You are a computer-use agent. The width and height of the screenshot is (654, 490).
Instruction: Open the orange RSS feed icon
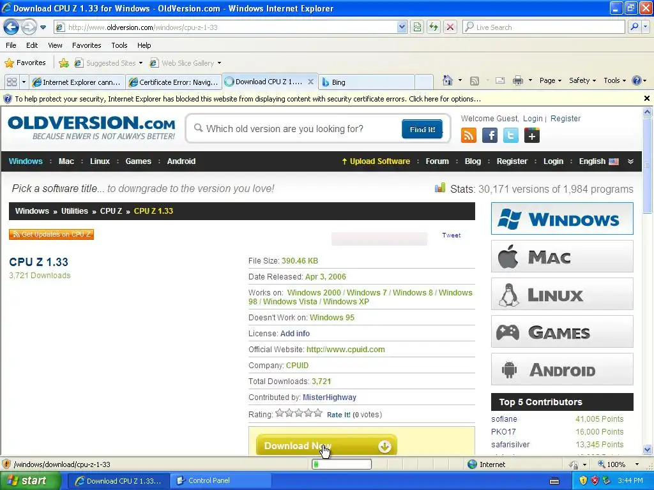coord(468,135)
